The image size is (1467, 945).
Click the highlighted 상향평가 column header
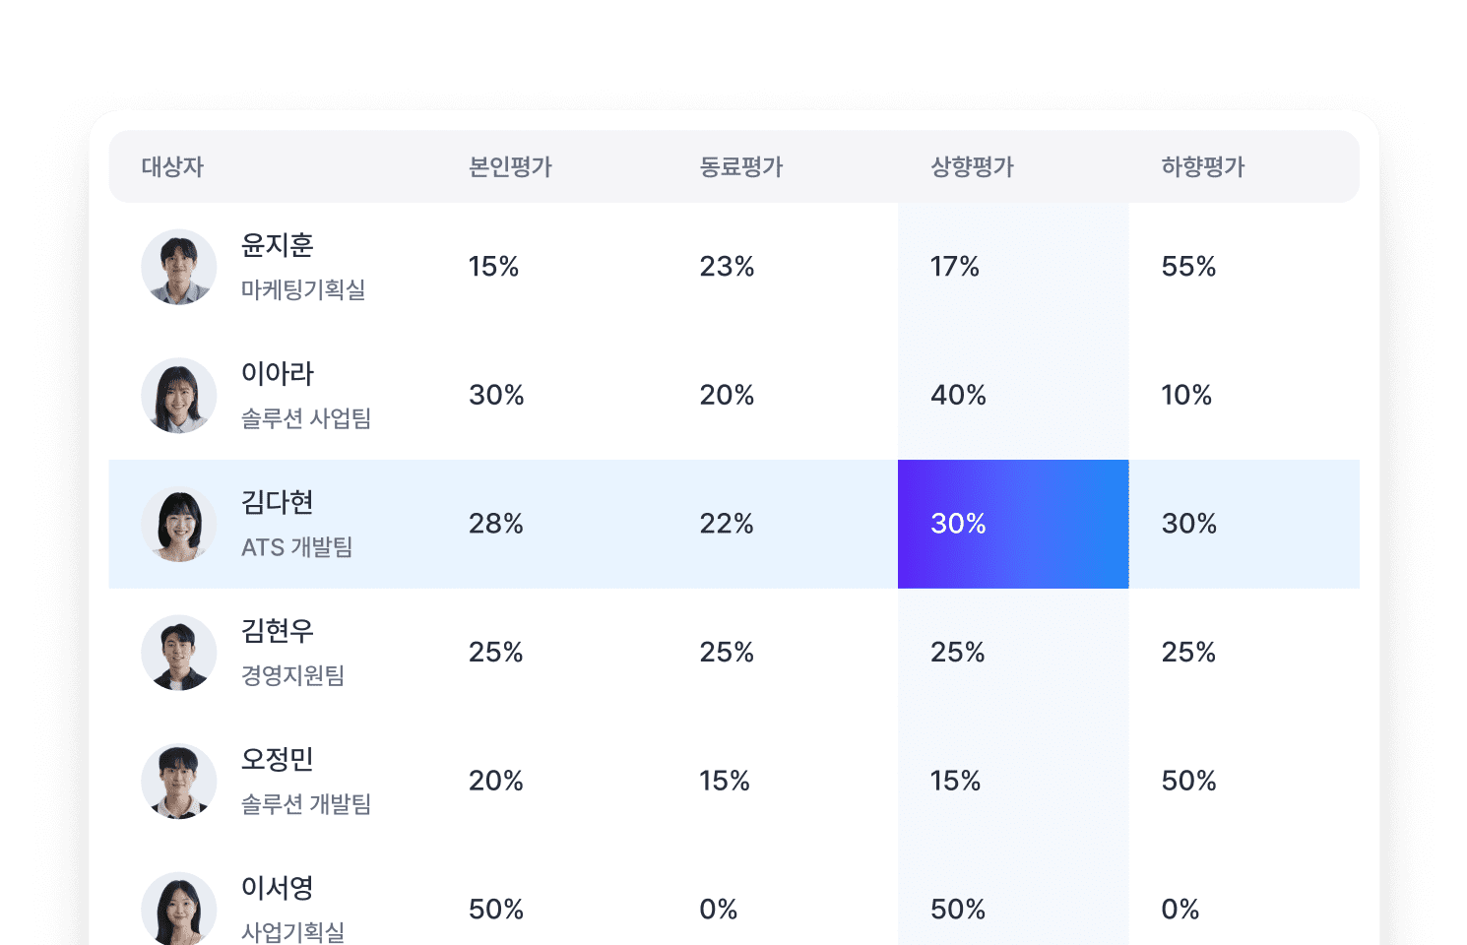pos(971,166)
